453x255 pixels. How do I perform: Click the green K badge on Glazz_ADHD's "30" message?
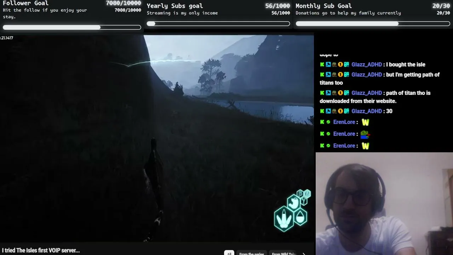pyautogui.click(x=322, y=111)
